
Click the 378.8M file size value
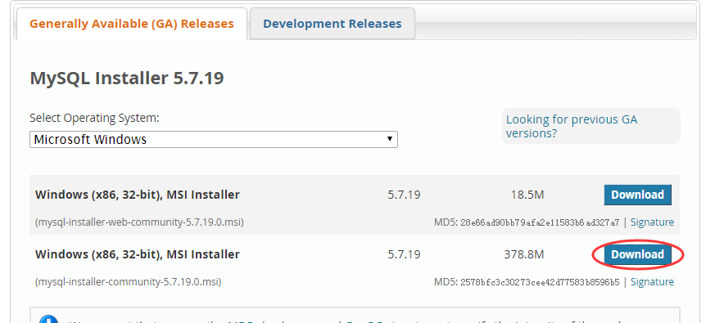524,254
